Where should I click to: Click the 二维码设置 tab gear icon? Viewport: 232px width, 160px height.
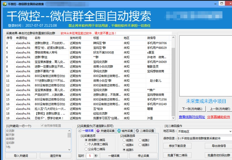tap(137, 131)
